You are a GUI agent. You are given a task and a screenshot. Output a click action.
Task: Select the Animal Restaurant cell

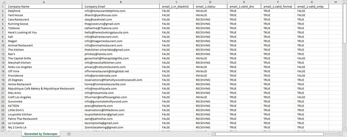pyautogui.click(x=44, y=45)
